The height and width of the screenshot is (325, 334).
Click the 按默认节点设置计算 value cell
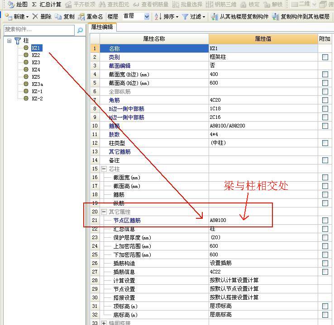pyautogui.click(x=263, y=289)
